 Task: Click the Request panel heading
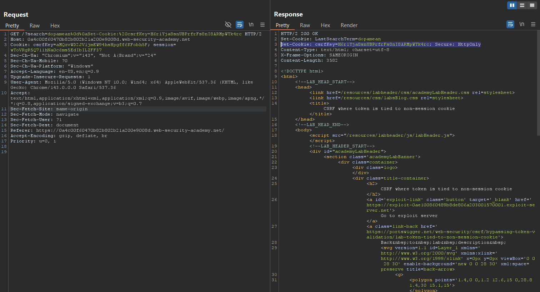[16, 15]
